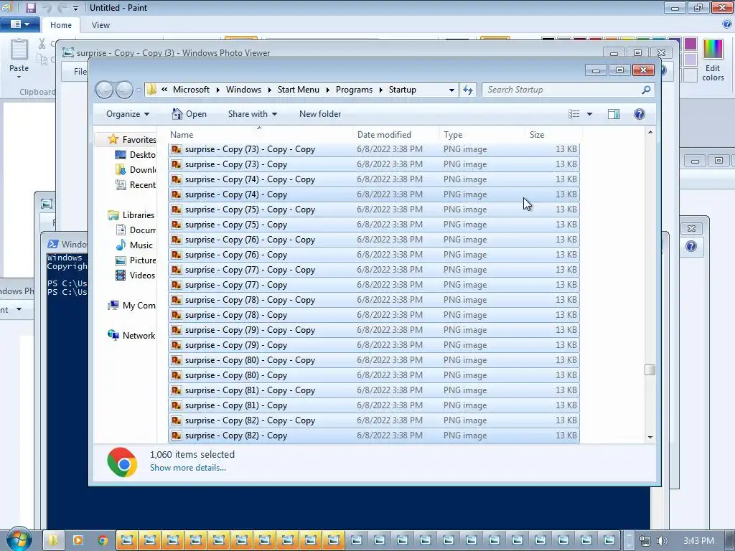Click the Windows Start orb
This screenshot has width=735, height=551.
[x=18, y=540]
